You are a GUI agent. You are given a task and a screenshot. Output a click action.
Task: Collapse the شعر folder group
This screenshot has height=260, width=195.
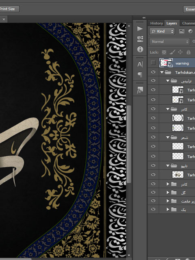coord(168,137)
